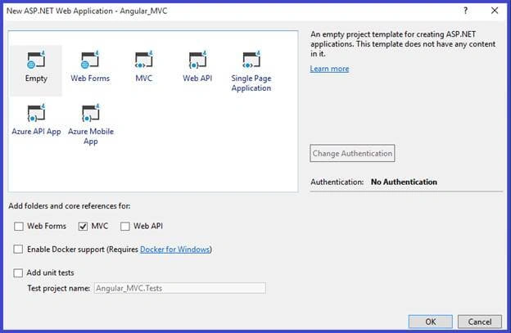This screenshot has height=333, width=511.
Task: Enable Docker support checkbox
Action: point(18,250)
